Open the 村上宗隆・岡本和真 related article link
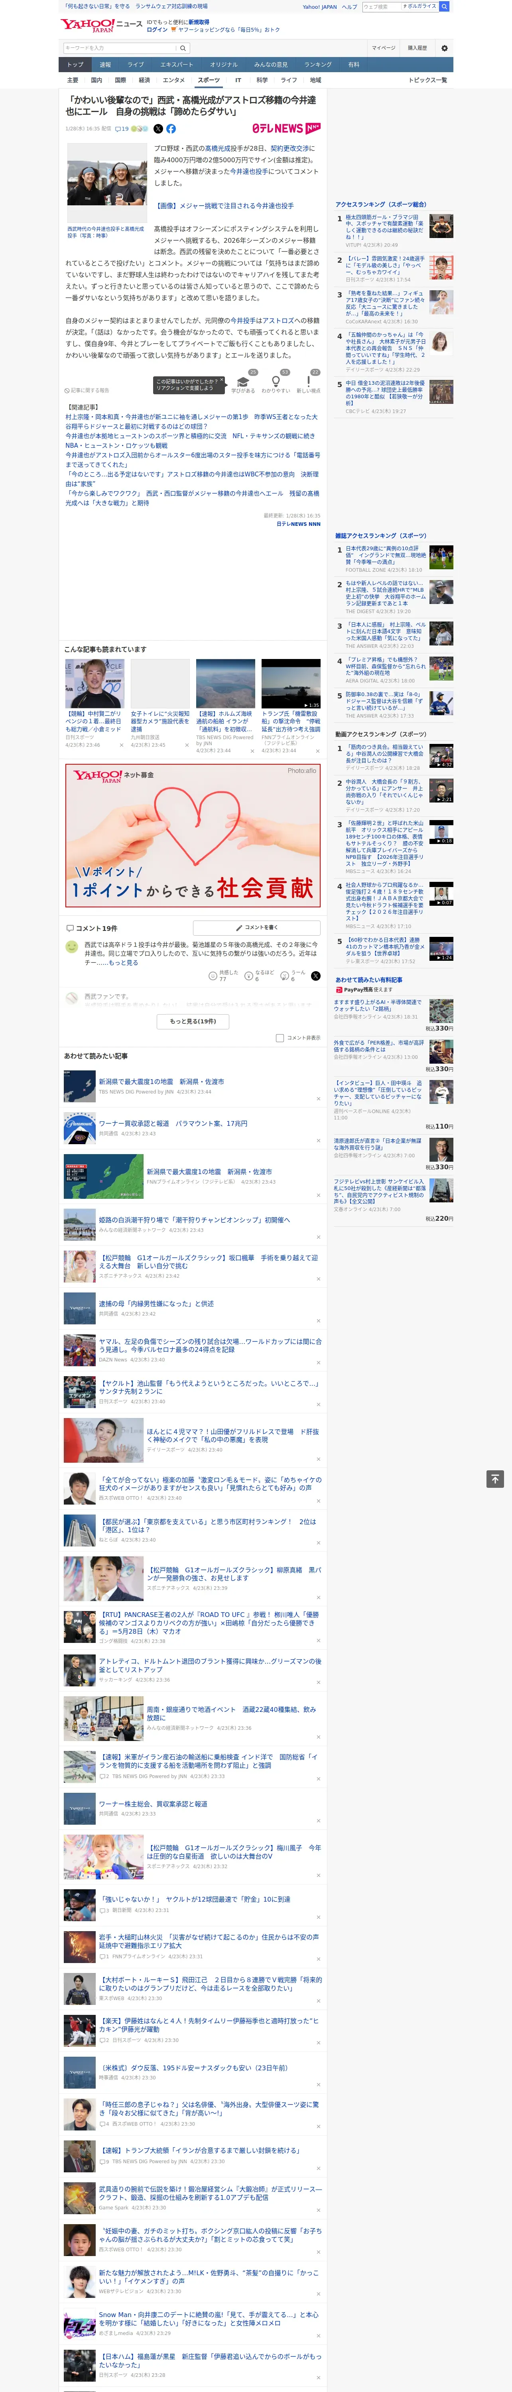 pyautogui.click(x=191, y=421)
